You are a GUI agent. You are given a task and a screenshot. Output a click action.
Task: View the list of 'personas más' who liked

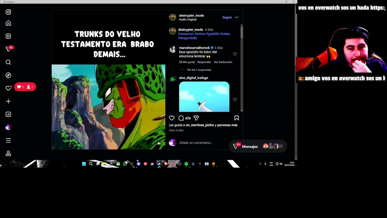227,125
